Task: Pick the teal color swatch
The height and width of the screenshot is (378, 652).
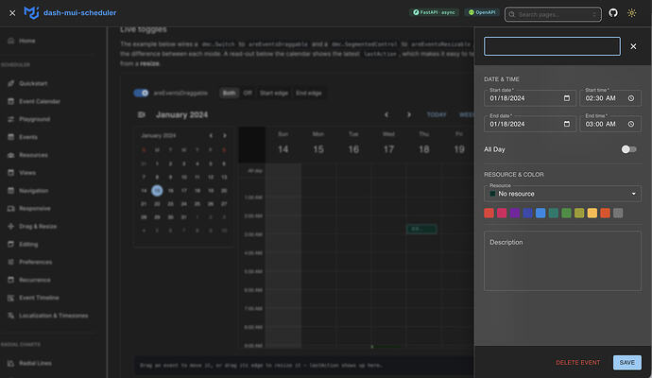Action: [554, 214]
